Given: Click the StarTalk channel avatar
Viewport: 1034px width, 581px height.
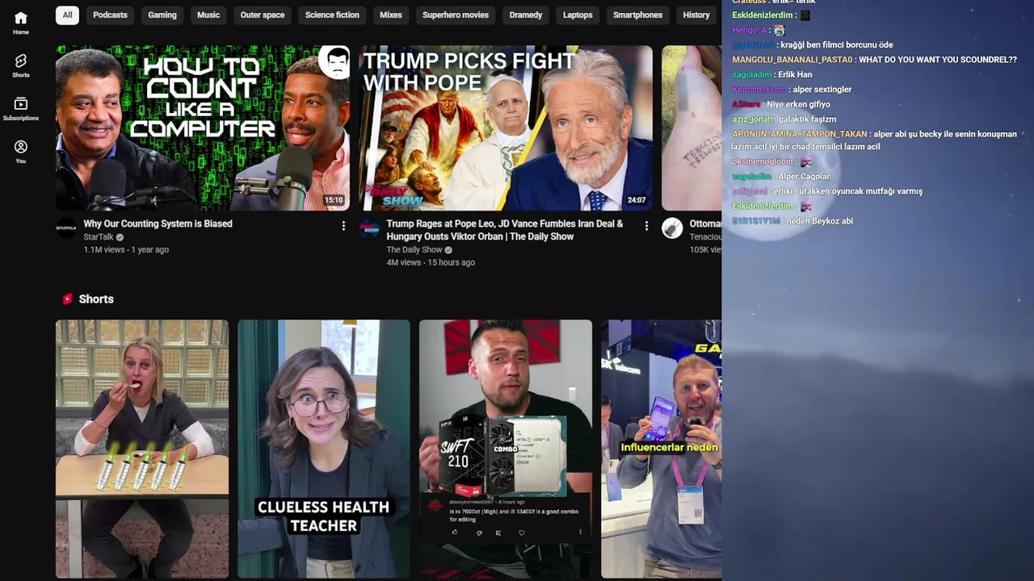Looking at the screenshot, I should click(x=66, y=228).
